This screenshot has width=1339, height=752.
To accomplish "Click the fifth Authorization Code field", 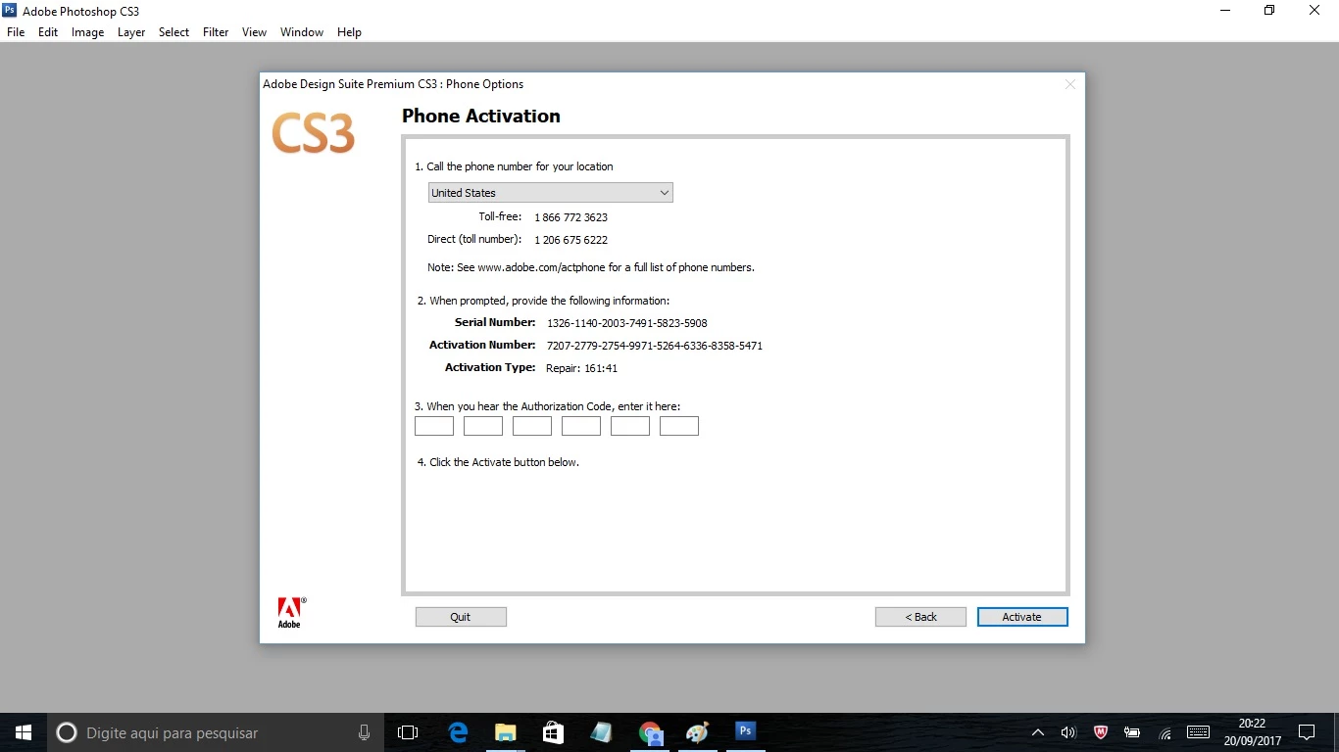I will pos(630,426).
